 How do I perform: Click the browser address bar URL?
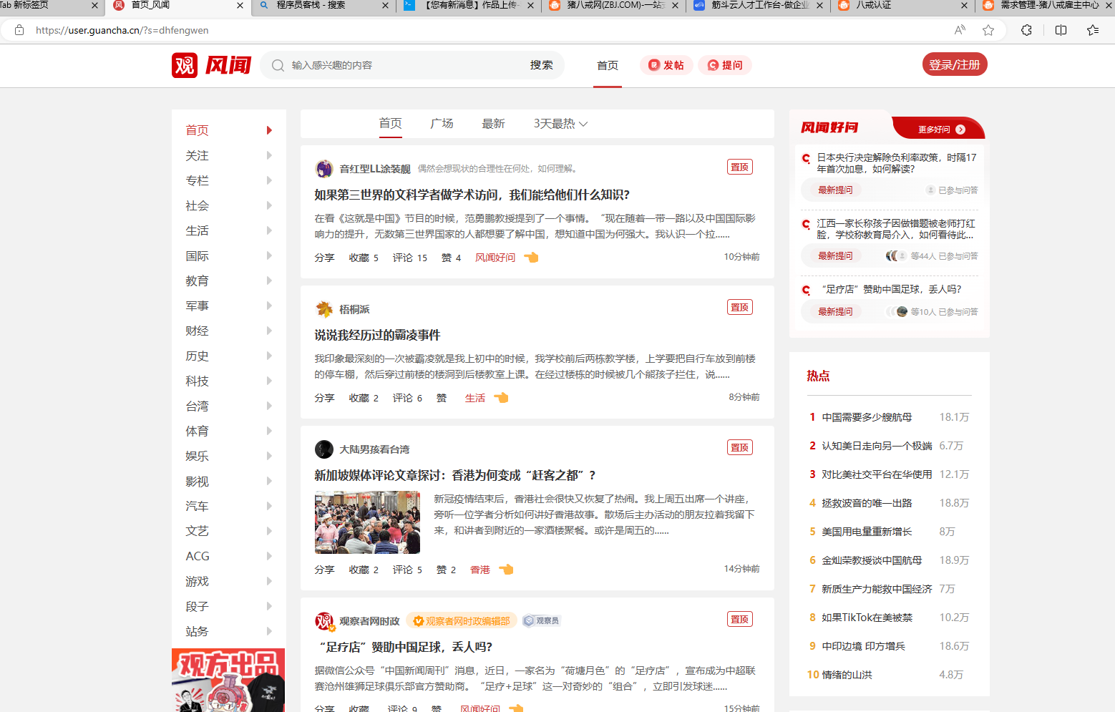[122, 30]
